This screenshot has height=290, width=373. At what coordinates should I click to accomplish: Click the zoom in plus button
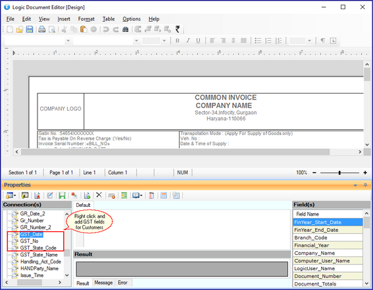(x=365, y=173)
